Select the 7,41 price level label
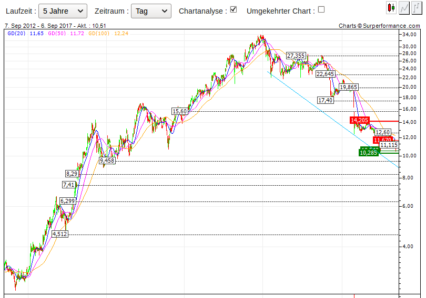Screen dimensions: 426x298 69,185
